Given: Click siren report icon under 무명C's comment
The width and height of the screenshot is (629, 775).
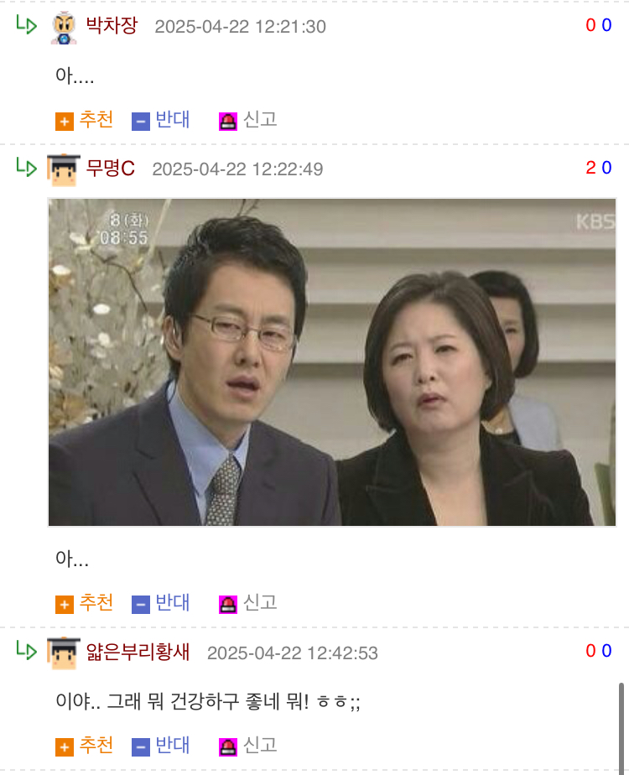Looking at the screenshot, I should [228, 605].
